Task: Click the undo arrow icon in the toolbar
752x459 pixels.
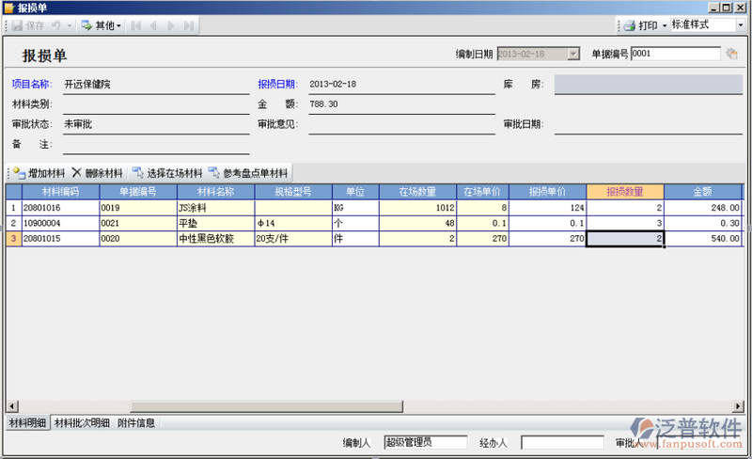Action: click(55, 25)
